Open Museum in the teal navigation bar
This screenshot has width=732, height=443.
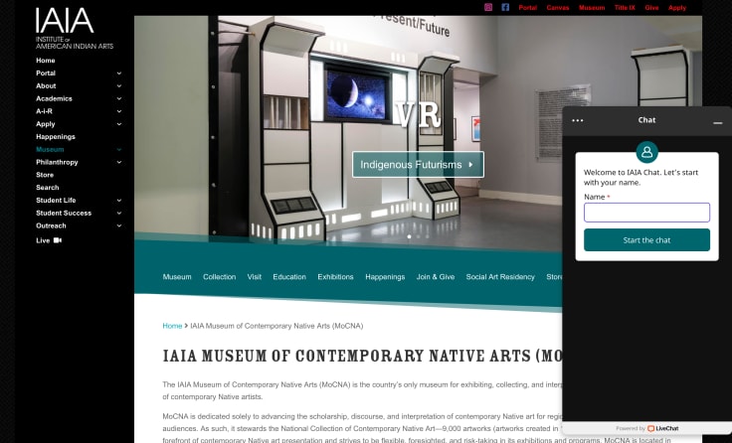[177, 276]
